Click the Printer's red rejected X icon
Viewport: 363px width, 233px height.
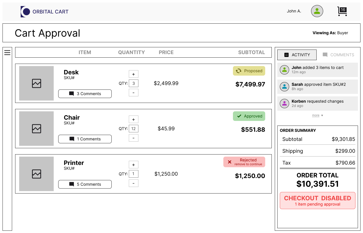(x=230, y=162)
